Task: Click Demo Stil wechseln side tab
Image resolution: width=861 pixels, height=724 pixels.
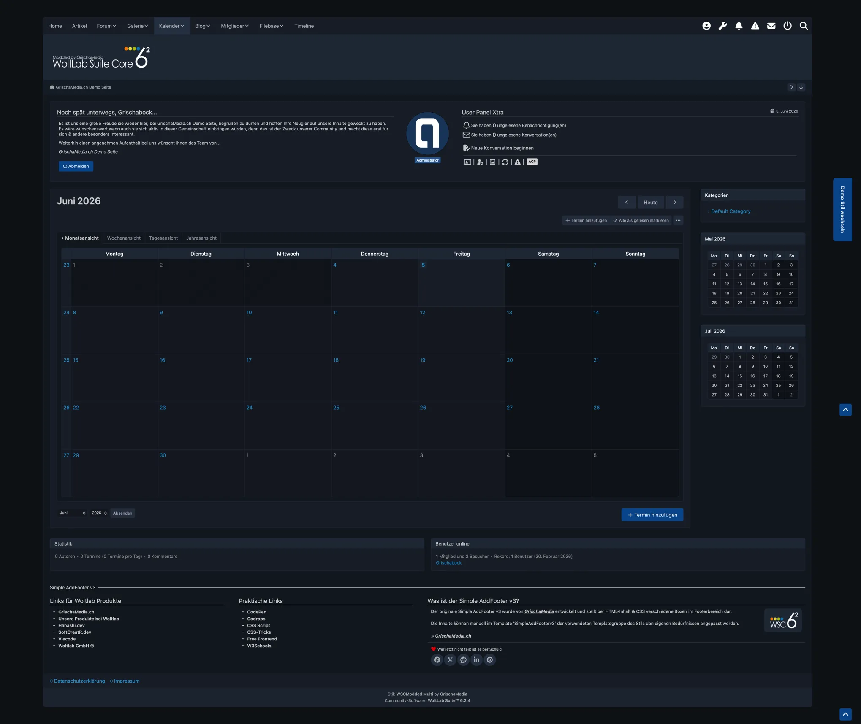Action: 842,210
